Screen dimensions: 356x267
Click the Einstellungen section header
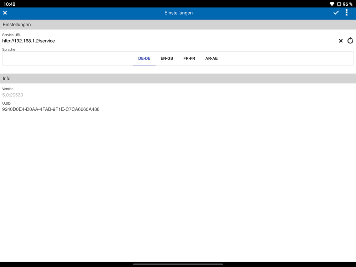click(x=178, y=25)
